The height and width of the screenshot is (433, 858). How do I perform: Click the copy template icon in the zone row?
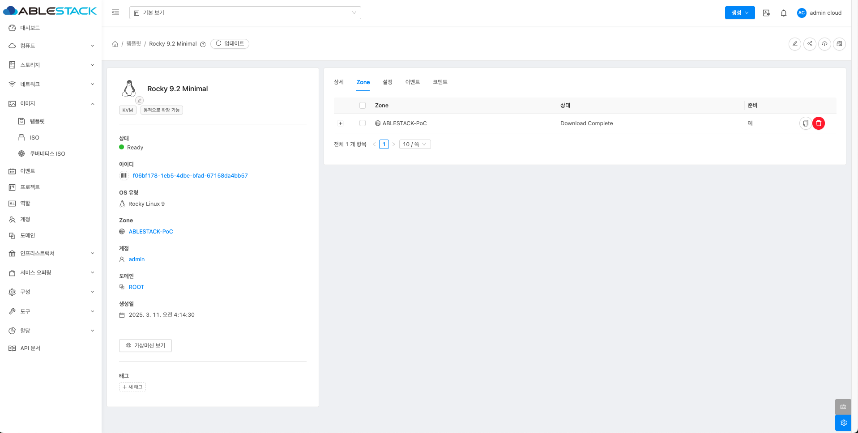point(805,123)
